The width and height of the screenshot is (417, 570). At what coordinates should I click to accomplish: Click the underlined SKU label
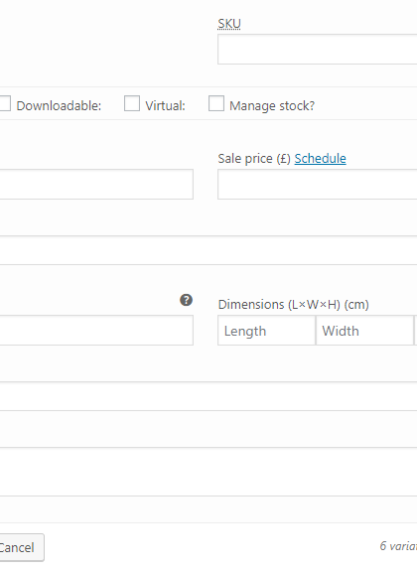pos(229,24)
